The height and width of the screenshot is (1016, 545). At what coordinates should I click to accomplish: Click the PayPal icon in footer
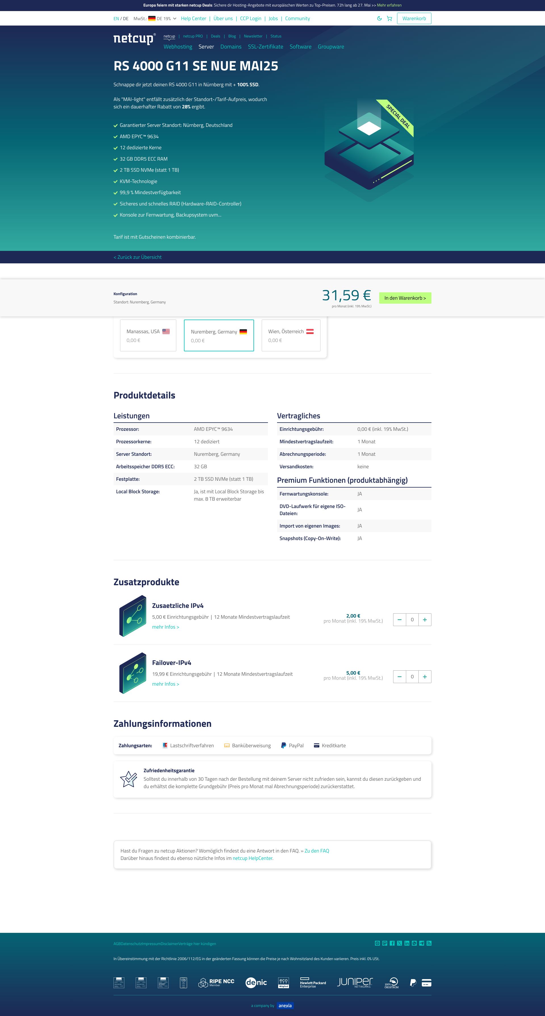tap(413, 983)
